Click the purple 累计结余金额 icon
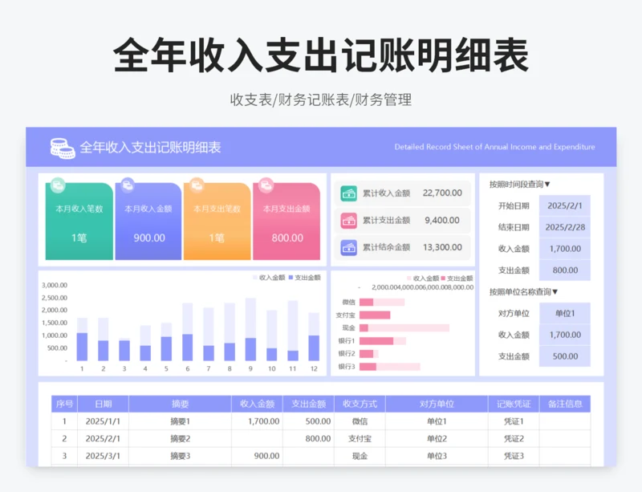Screen dimensions: 642x492 tap(349, 247)
